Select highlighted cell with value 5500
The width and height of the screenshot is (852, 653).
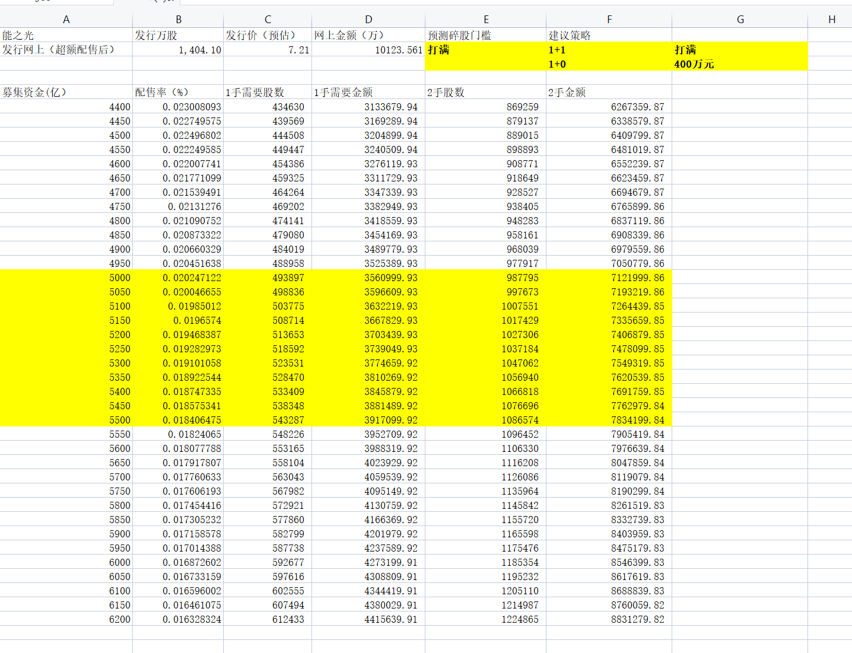click(x=66, y=419)
